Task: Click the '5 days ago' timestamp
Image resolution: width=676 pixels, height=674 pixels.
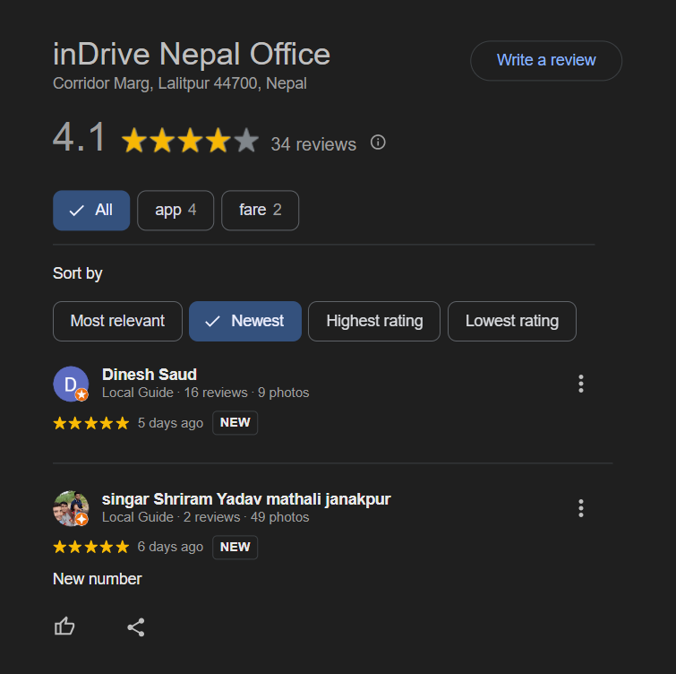Action: [170, 423]
